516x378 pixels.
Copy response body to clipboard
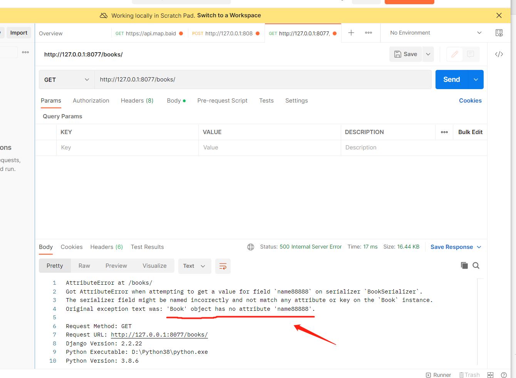(464, 265)
